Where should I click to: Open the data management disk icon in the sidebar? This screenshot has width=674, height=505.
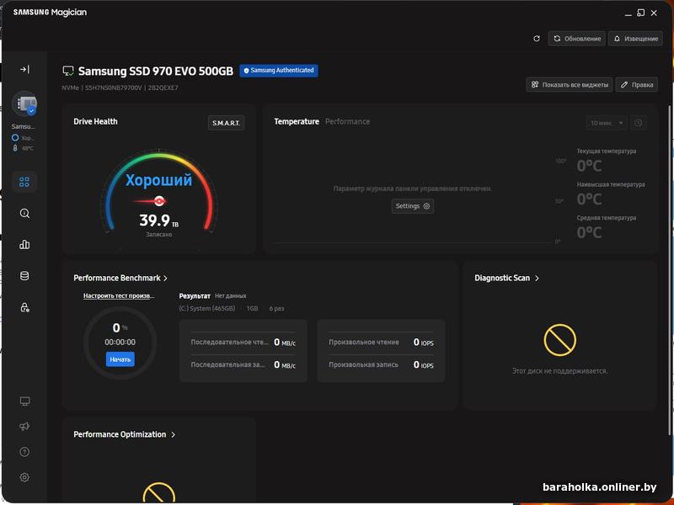(24, 276)
